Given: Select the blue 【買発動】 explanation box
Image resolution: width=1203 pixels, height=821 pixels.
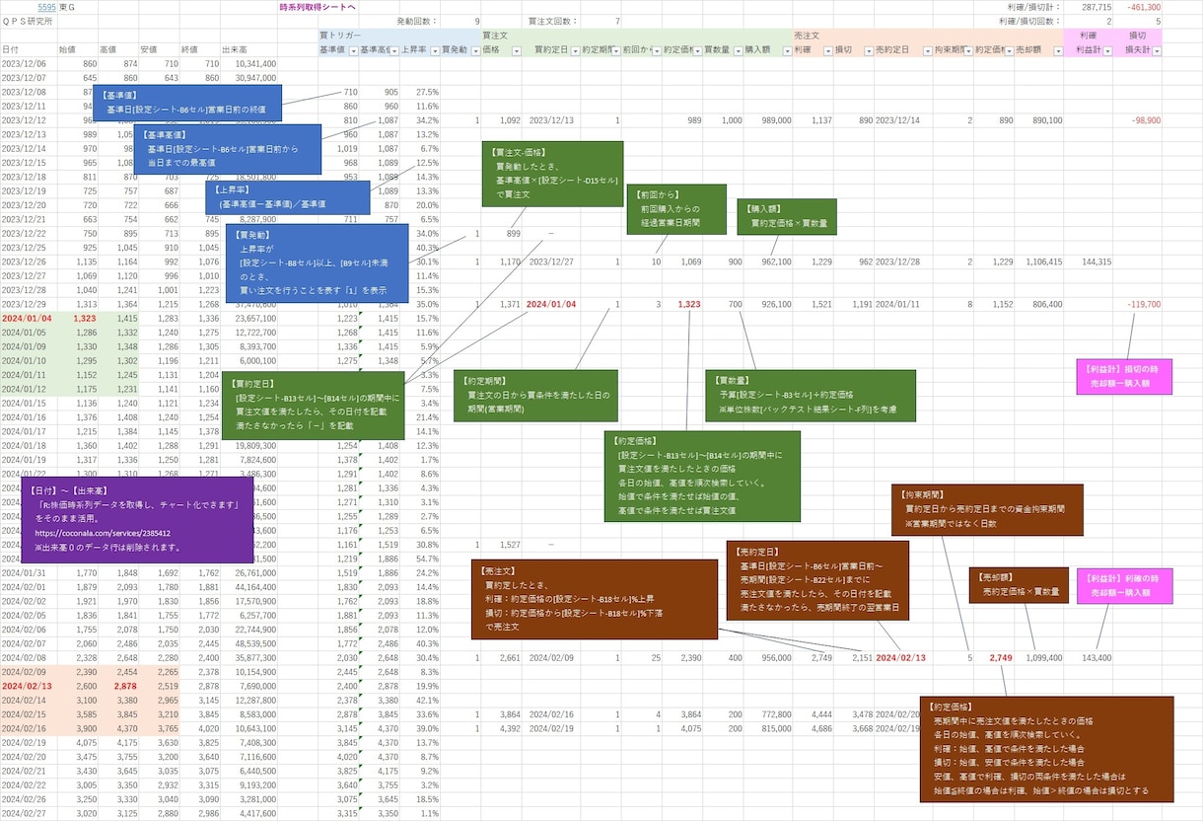Looking at the screenshot, I should point(317,262).
